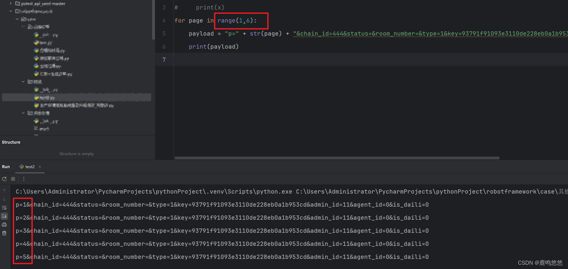Click 'str(page)' in the payload expression
The width and height of the screenshot is (568, 269).
[x=266, y=34]
